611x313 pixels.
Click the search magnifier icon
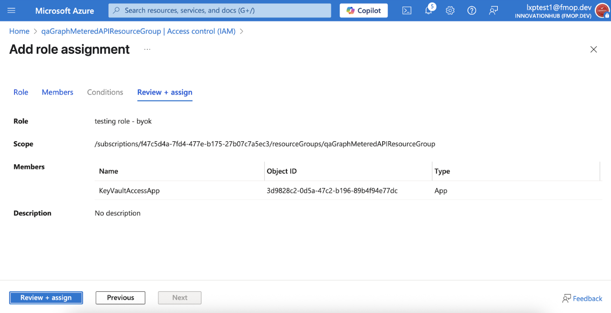[x=116, y=10]
